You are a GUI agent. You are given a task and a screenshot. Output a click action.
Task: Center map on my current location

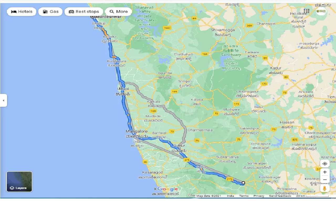coord(325,164)
